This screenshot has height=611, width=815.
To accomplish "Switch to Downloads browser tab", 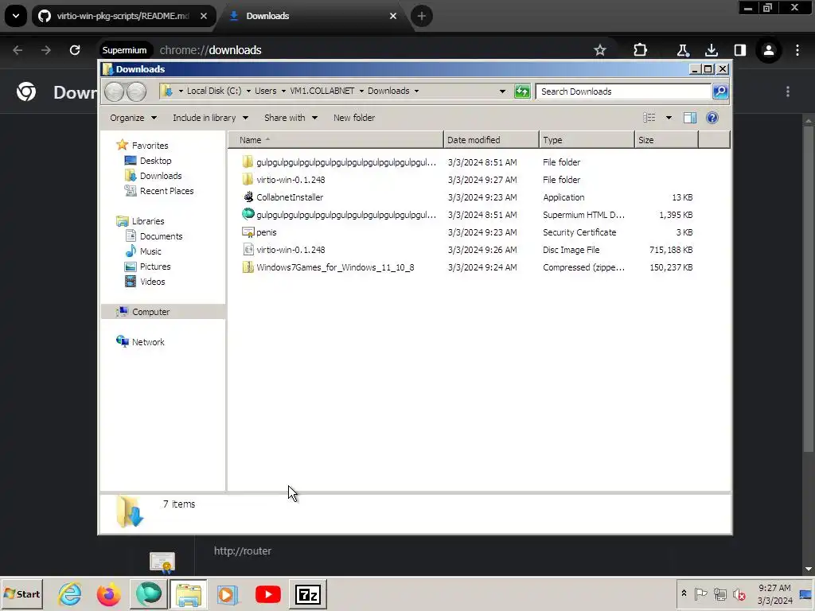I will (x=314, y=16).
